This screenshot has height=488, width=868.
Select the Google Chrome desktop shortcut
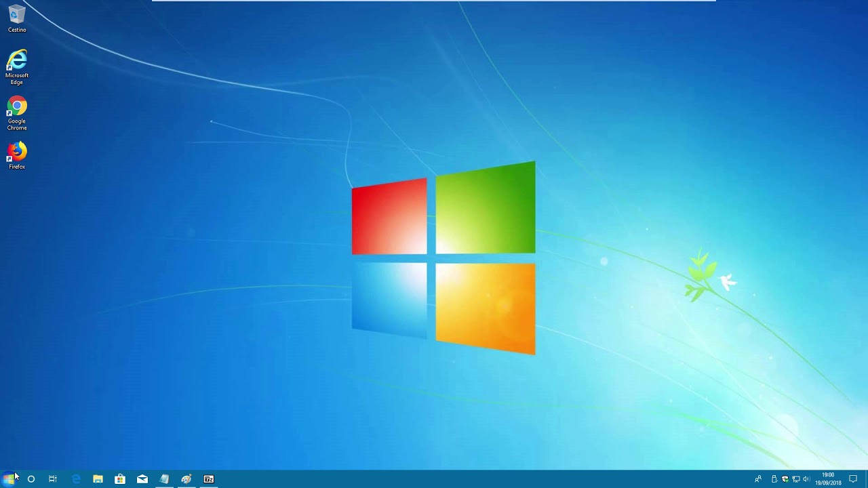17,113
